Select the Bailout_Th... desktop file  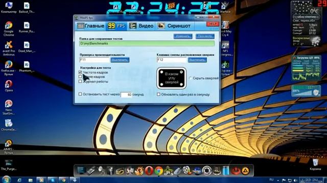click(27, 8)
